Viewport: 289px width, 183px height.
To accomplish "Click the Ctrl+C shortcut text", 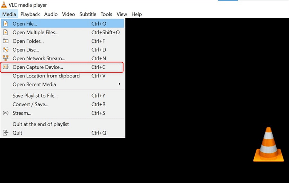I will [99, 67].
